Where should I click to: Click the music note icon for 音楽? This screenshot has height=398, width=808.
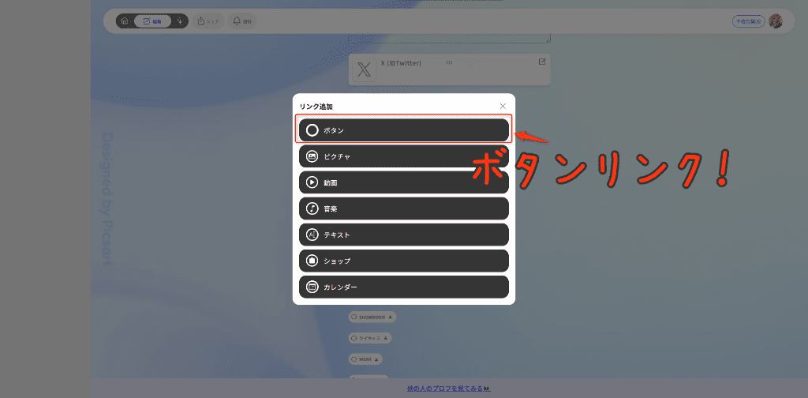(x=312, y=208)
